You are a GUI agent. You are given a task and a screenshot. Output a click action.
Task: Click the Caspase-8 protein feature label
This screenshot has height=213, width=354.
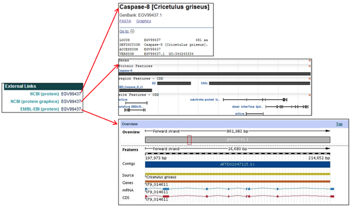tap(125, 71)
